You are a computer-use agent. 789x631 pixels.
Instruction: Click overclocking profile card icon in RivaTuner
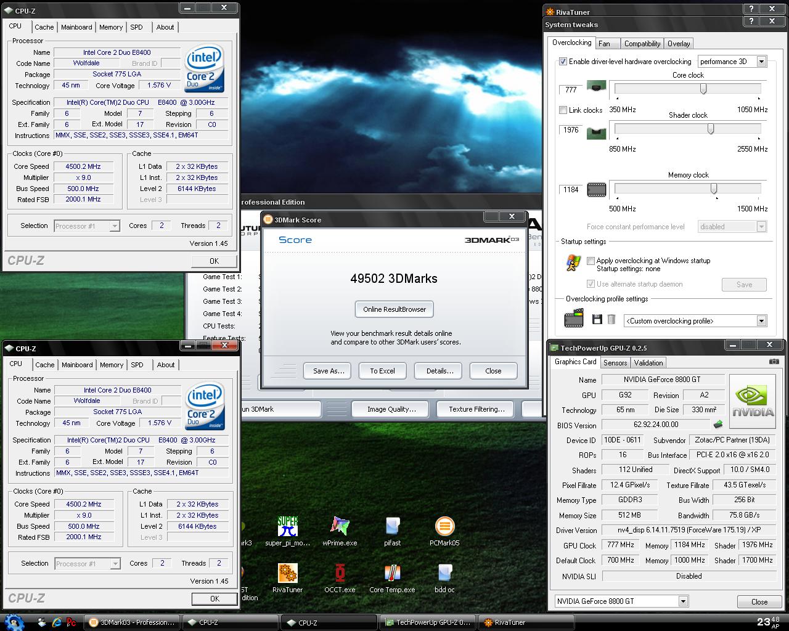574,319
